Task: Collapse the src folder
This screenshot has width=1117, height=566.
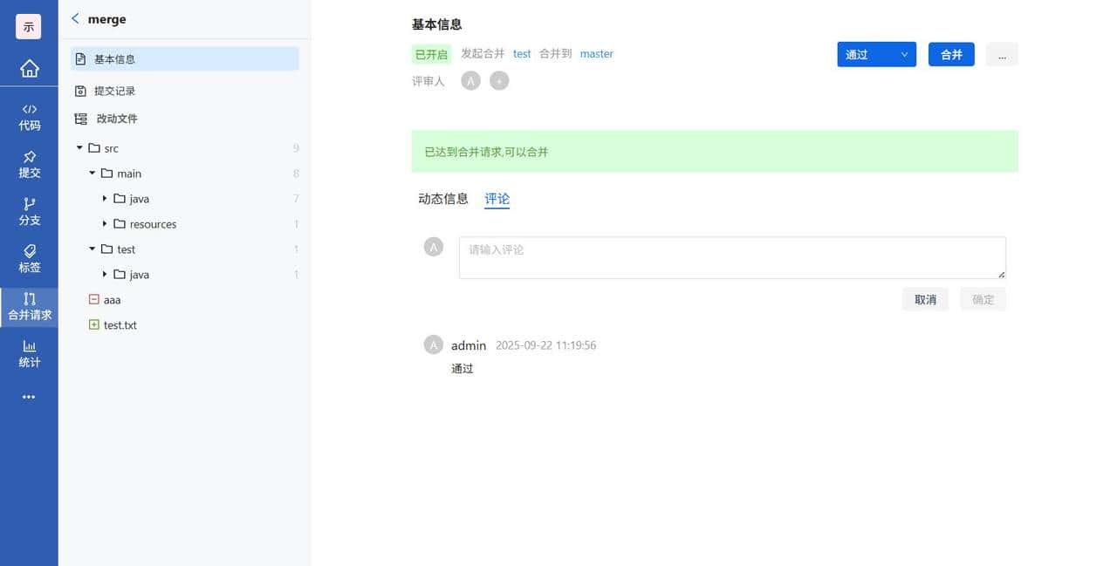Action: pos(79,147)
